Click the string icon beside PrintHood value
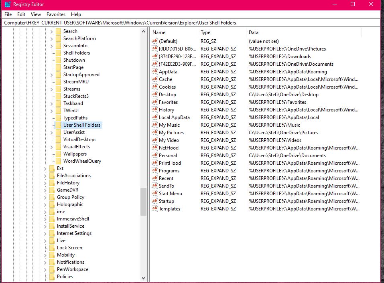The width and height of the screenshot is (384, 283). tap(154, 163)
